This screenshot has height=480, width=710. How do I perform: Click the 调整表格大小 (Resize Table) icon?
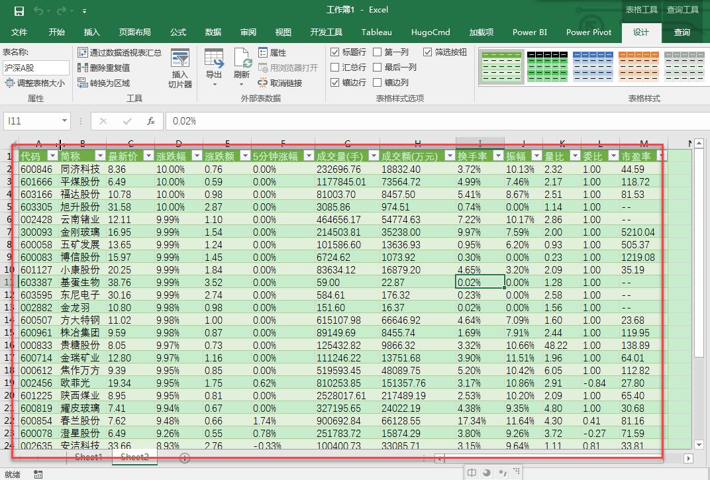pos(9,82)
